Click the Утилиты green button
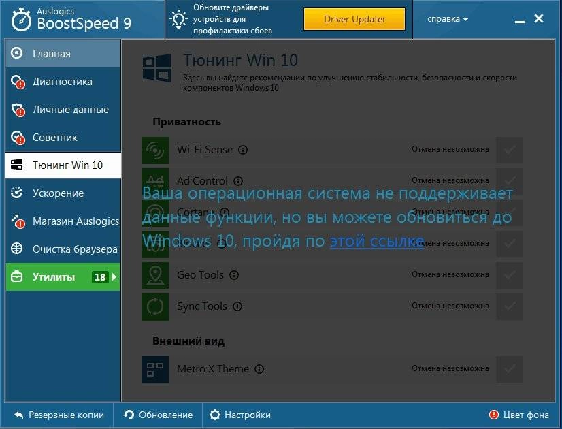Viewport: 562px width, 429px height. coord(63,277)
